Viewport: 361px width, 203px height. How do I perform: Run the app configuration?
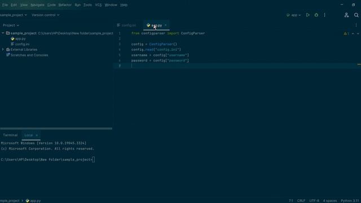pyautogui.click(x=308, y=15)
